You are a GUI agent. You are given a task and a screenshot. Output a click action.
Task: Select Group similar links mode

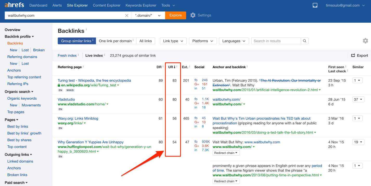(x=77, y=41)
